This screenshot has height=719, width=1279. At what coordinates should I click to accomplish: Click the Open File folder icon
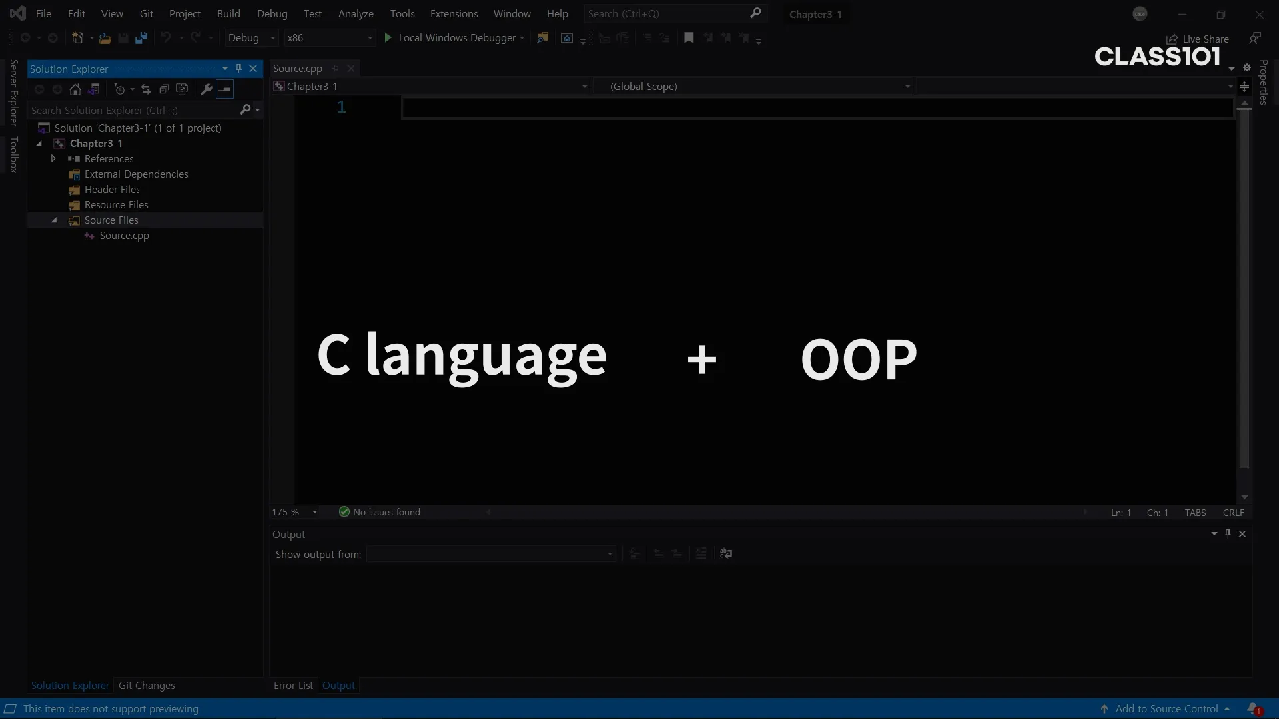pyautogui.click(x=105, y=39)
